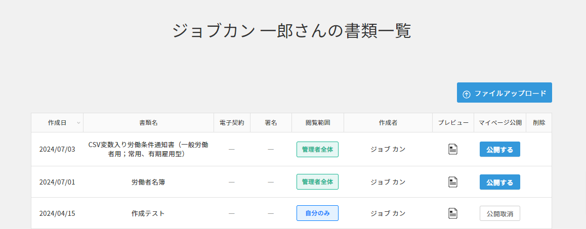Click the マイページ公開 column header
586x229 pixels.
[x=500, y=123]
